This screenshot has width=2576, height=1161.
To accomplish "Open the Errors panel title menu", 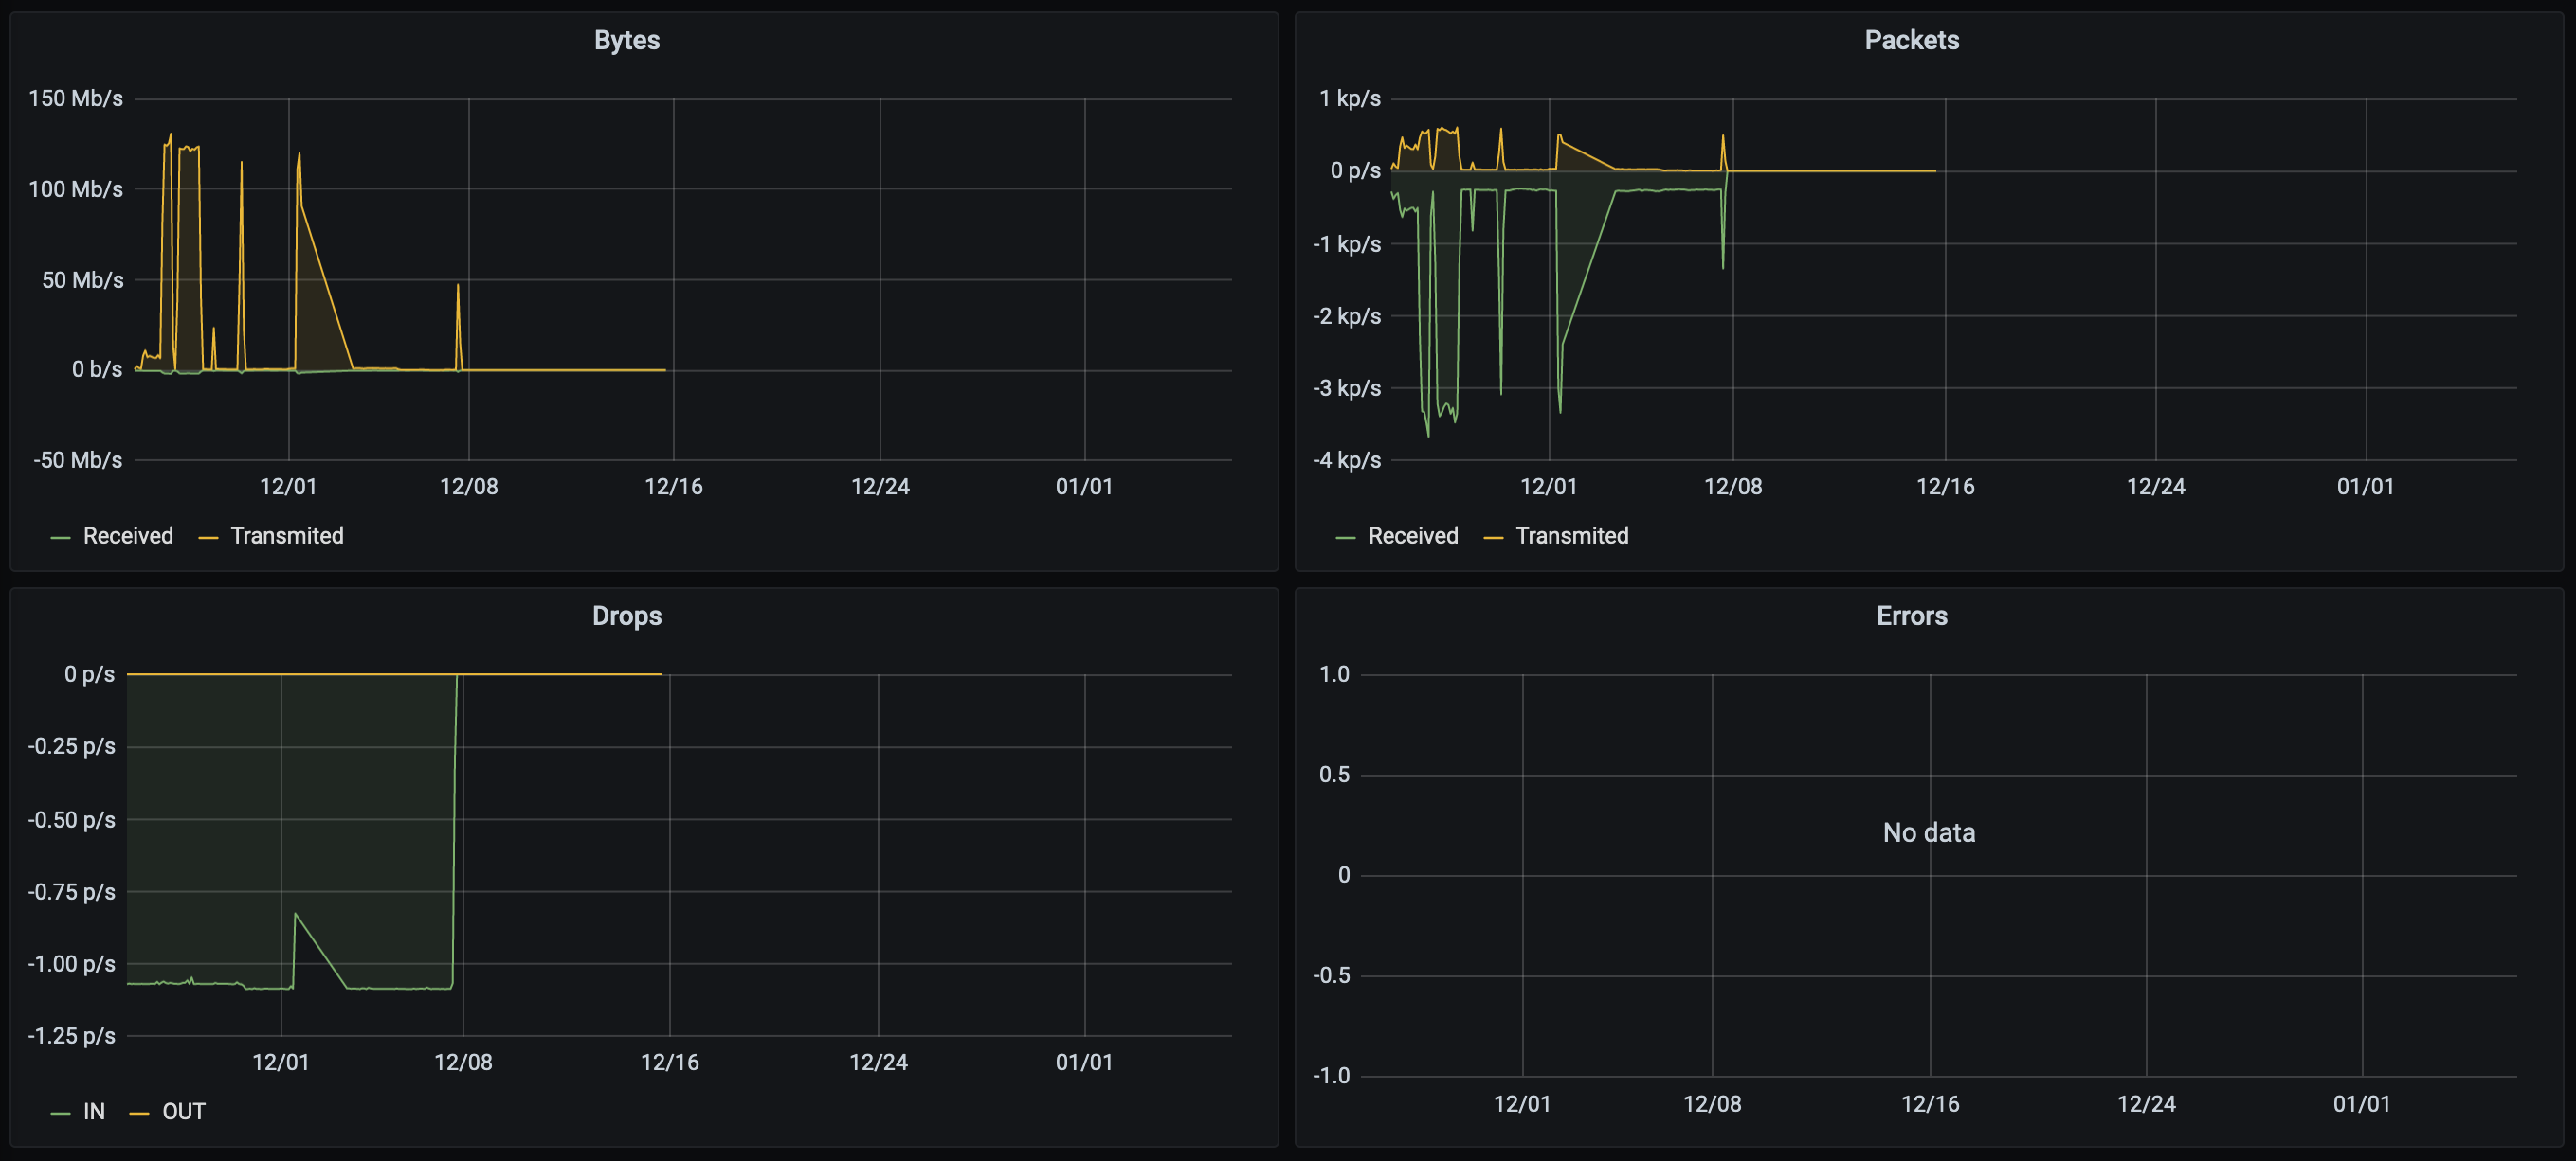I will [1911, 616].
